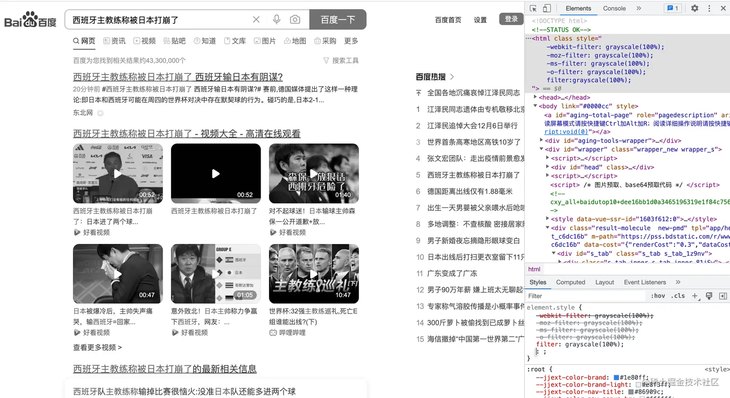The height and width of the screenshot is (398, 730).
Task: Show the computed styles sidebar icon
Action: coord(723,296)
